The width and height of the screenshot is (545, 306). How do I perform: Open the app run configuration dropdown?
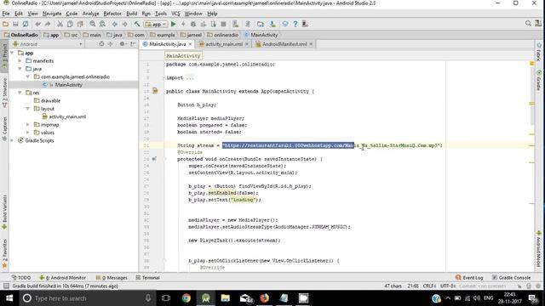pos(156,25)
